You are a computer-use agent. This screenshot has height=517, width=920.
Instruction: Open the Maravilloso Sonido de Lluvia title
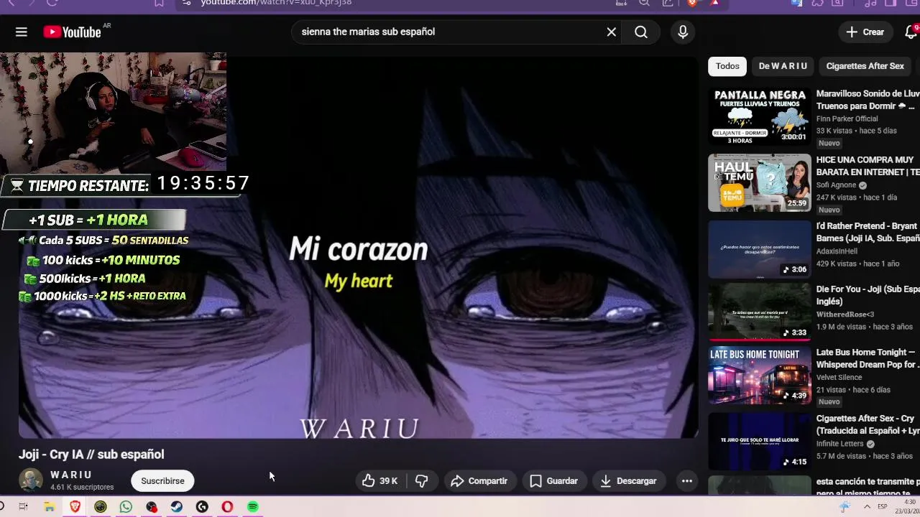coord(868,100)
